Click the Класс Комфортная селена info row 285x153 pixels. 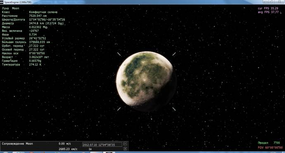click(x=29, y=12)
